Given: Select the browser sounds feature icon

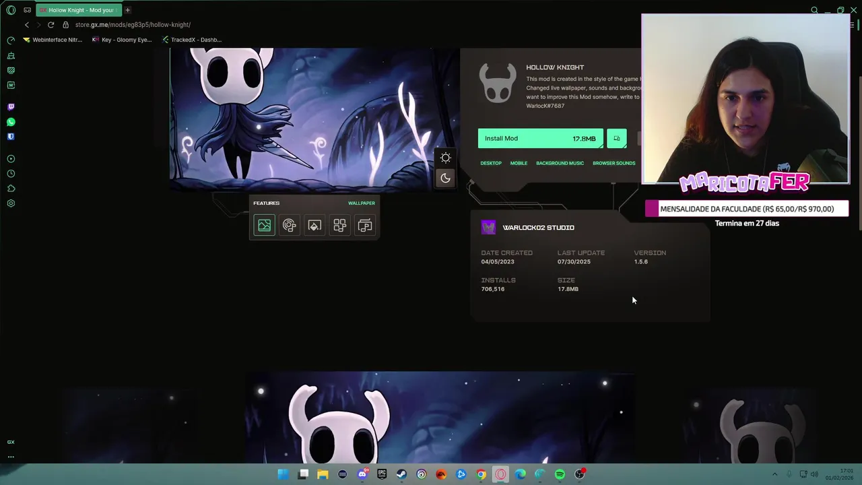Looking at the screenshot, I should (x=290, y=226).
